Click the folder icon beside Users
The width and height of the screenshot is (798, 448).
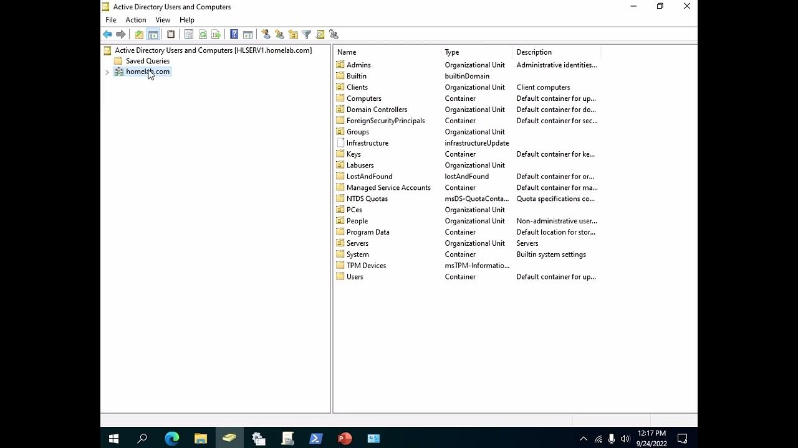[340, 276]
